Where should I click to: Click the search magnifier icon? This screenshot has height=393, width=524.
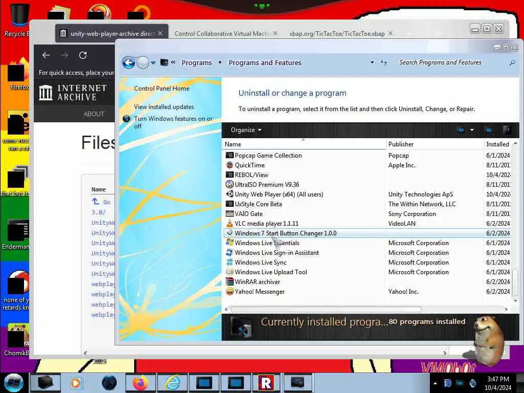[512, 62]
